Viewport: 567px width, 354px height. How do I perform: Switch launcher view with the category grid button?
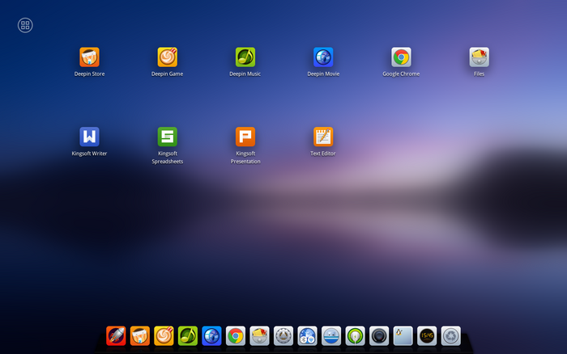pos(25,25)
